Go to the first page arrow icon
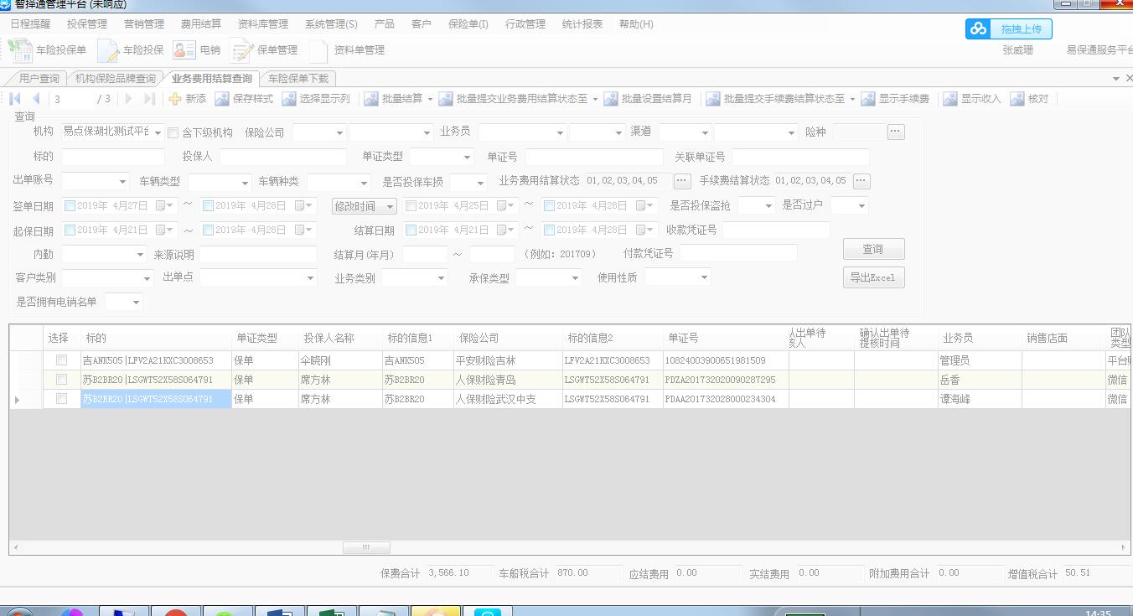This screenshot has width=1133, height=616. (15, 99)
